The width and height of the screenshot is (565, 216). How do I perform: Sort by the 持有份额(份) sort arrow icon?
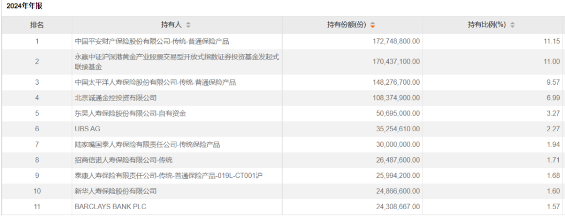point(372,25)
